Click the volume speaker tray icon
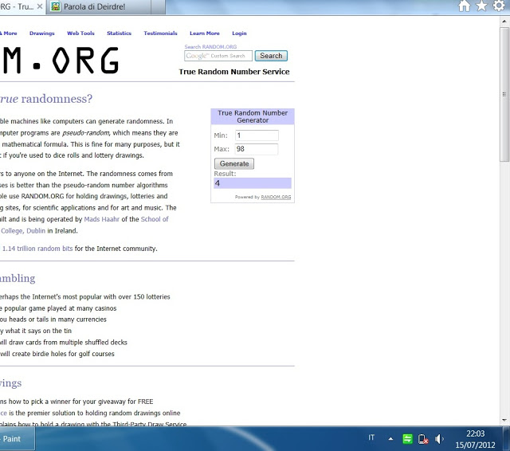The width and height of the screenshot is (510, 451). (x=440, y=439)
